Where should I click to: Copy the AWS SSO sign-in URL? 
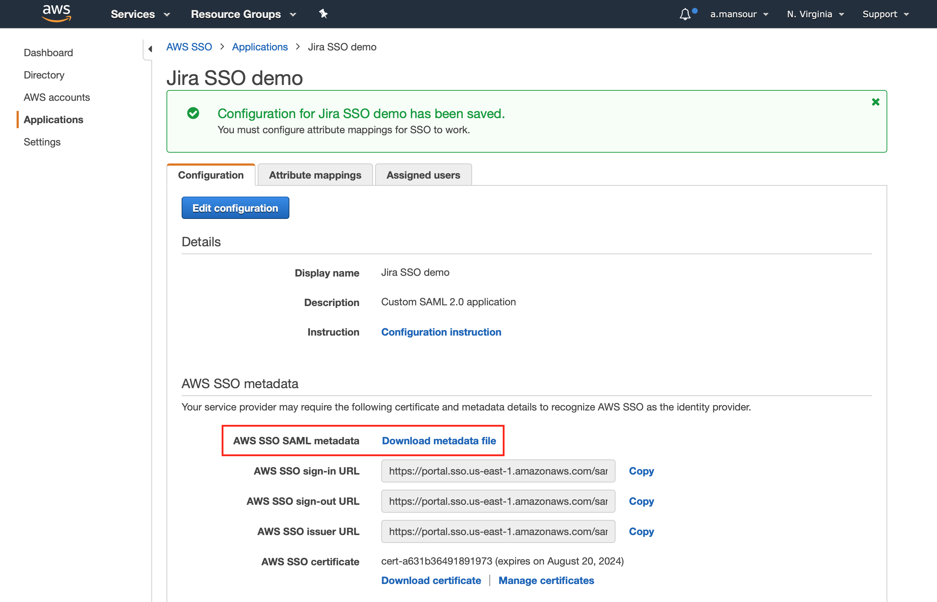(x=641, y=471)
